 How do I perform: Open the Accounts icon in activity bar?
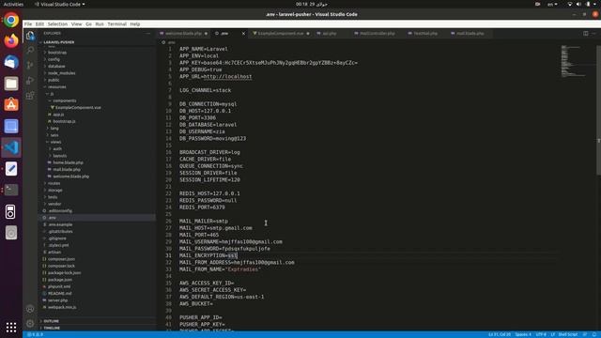(30, 309)
